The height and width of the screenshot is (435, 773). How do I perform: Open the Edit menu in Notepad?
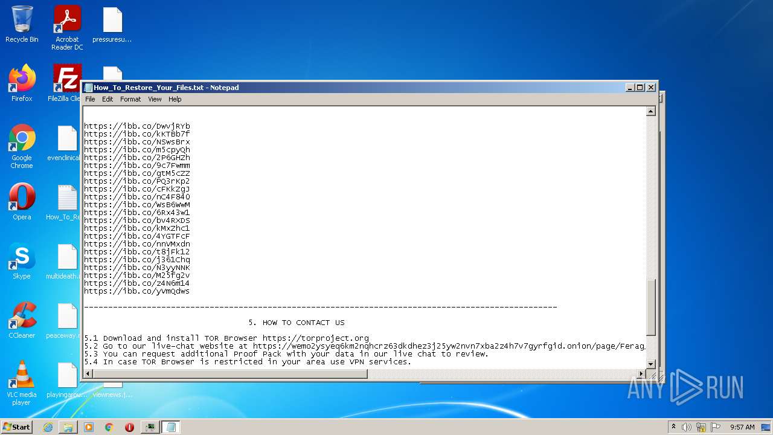[107, 99]
